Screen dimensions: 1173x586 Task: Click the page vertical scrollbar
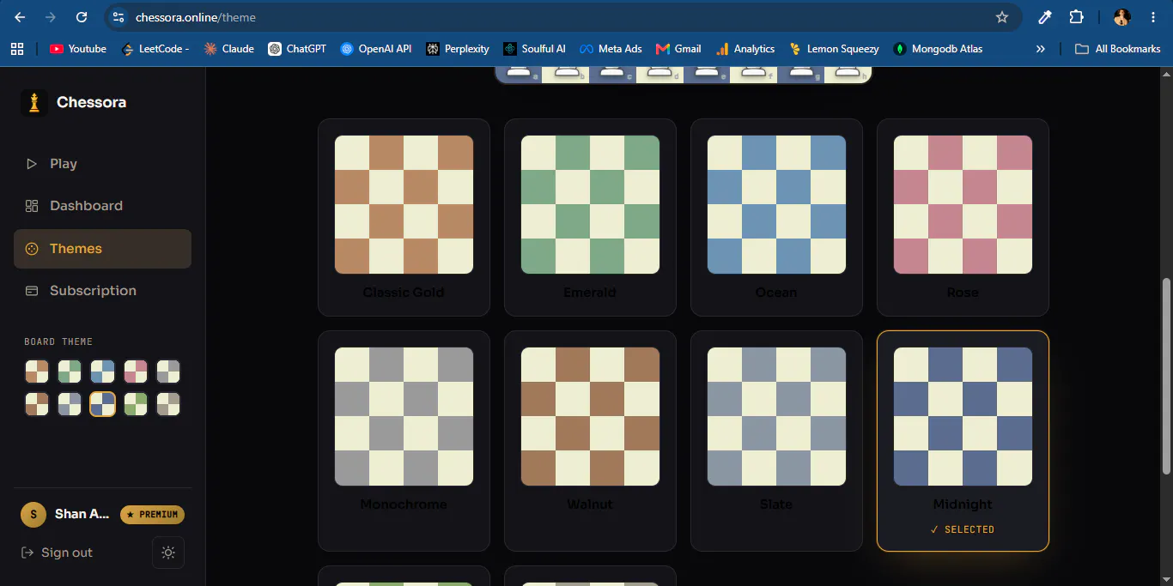coord(1166,376)
